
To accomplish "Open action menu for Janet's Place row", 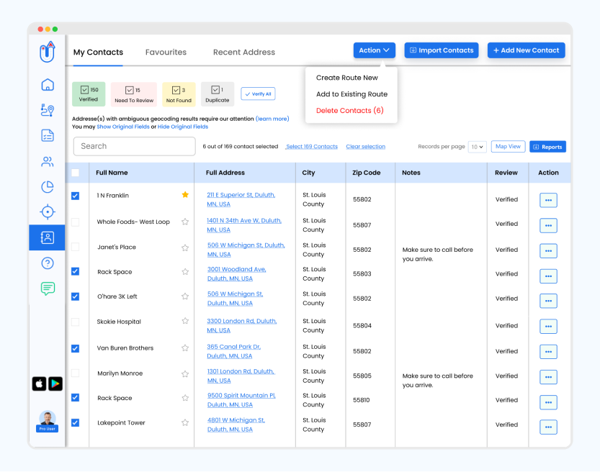I will (x=548, y=251).
